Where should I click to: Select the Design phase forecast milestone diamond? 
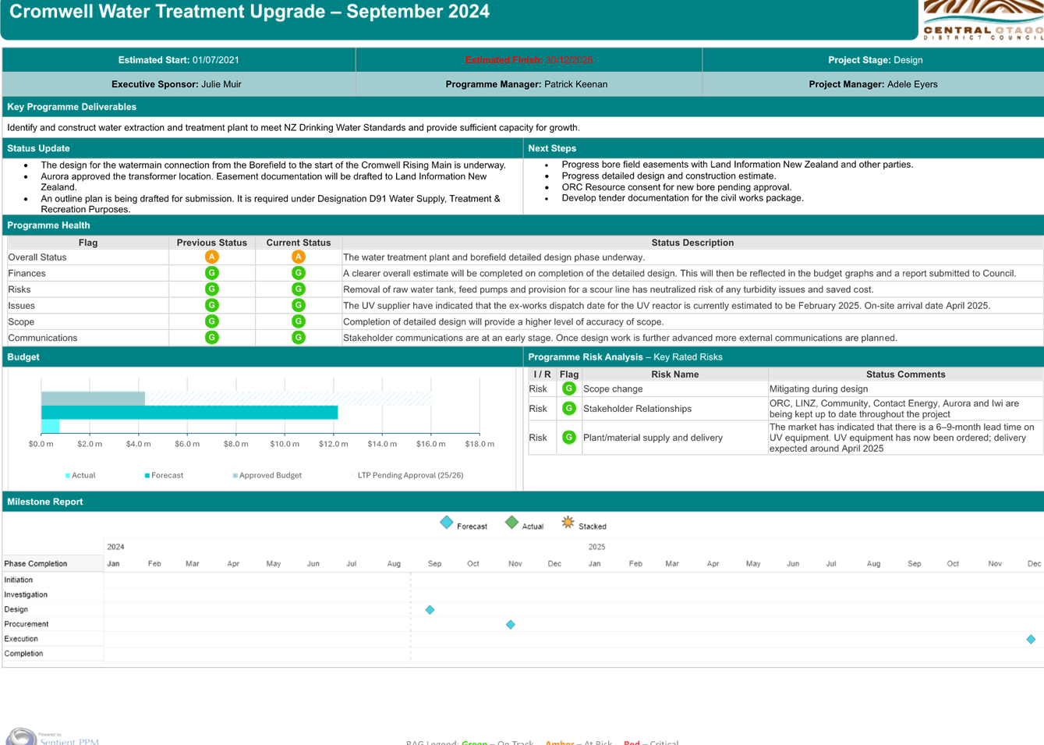click(430, 609)
